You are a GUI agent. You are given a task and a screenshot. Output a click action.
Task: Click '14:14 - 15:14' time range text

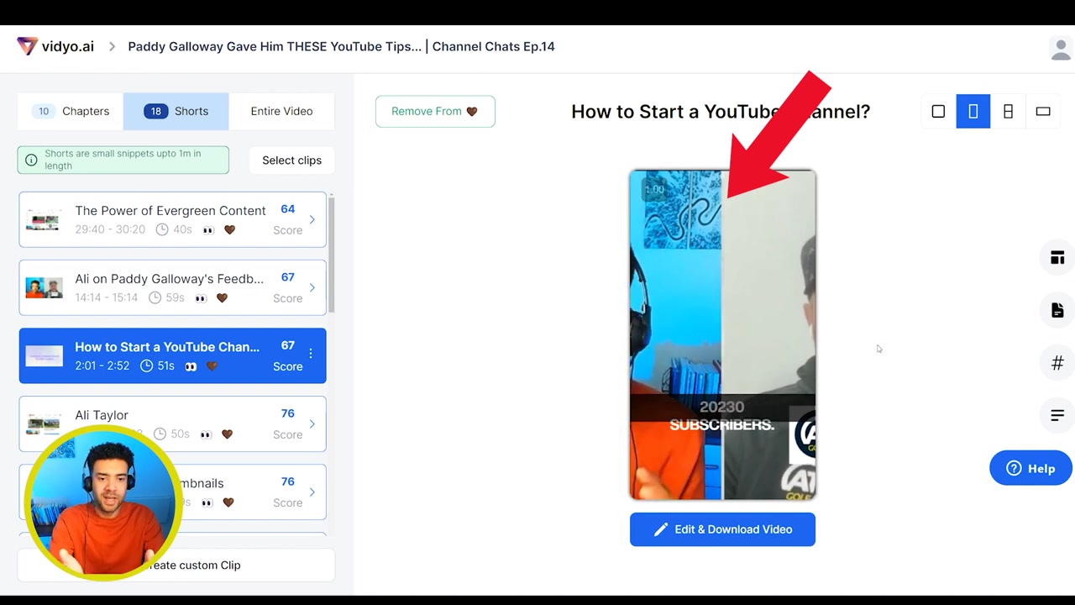point(106,297)
